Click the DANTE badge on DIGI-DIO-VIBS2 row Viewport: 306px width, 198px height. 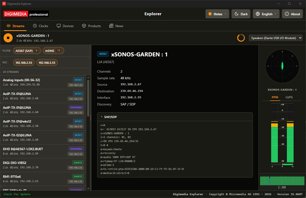78,163
